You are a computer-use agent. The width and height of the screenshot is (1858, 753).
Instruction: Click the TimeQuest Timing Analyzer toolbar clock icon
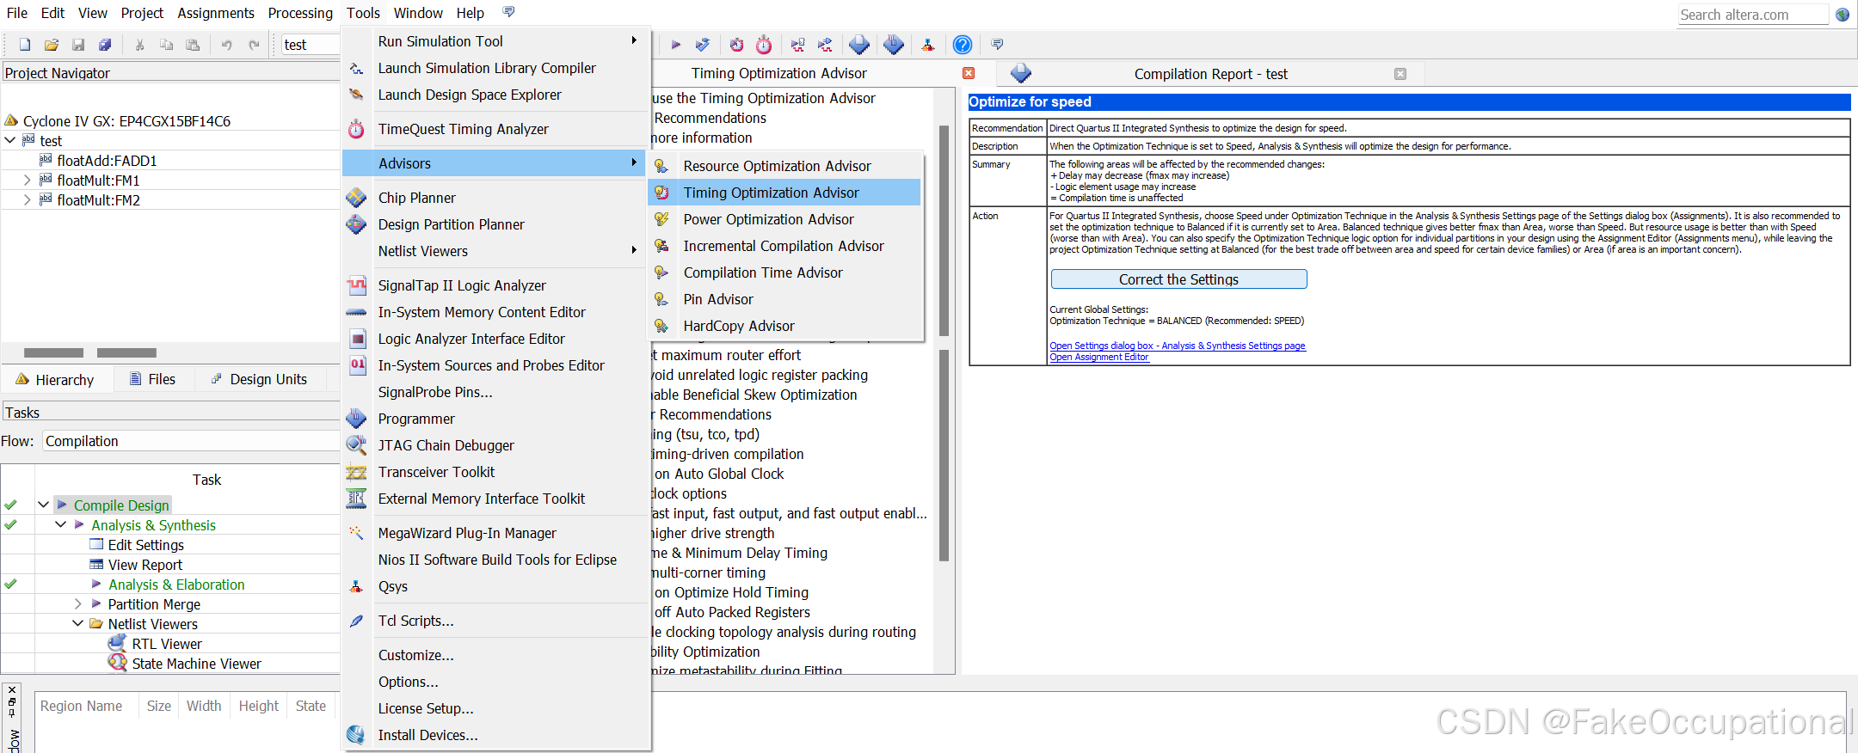click(x=764, y=45)
